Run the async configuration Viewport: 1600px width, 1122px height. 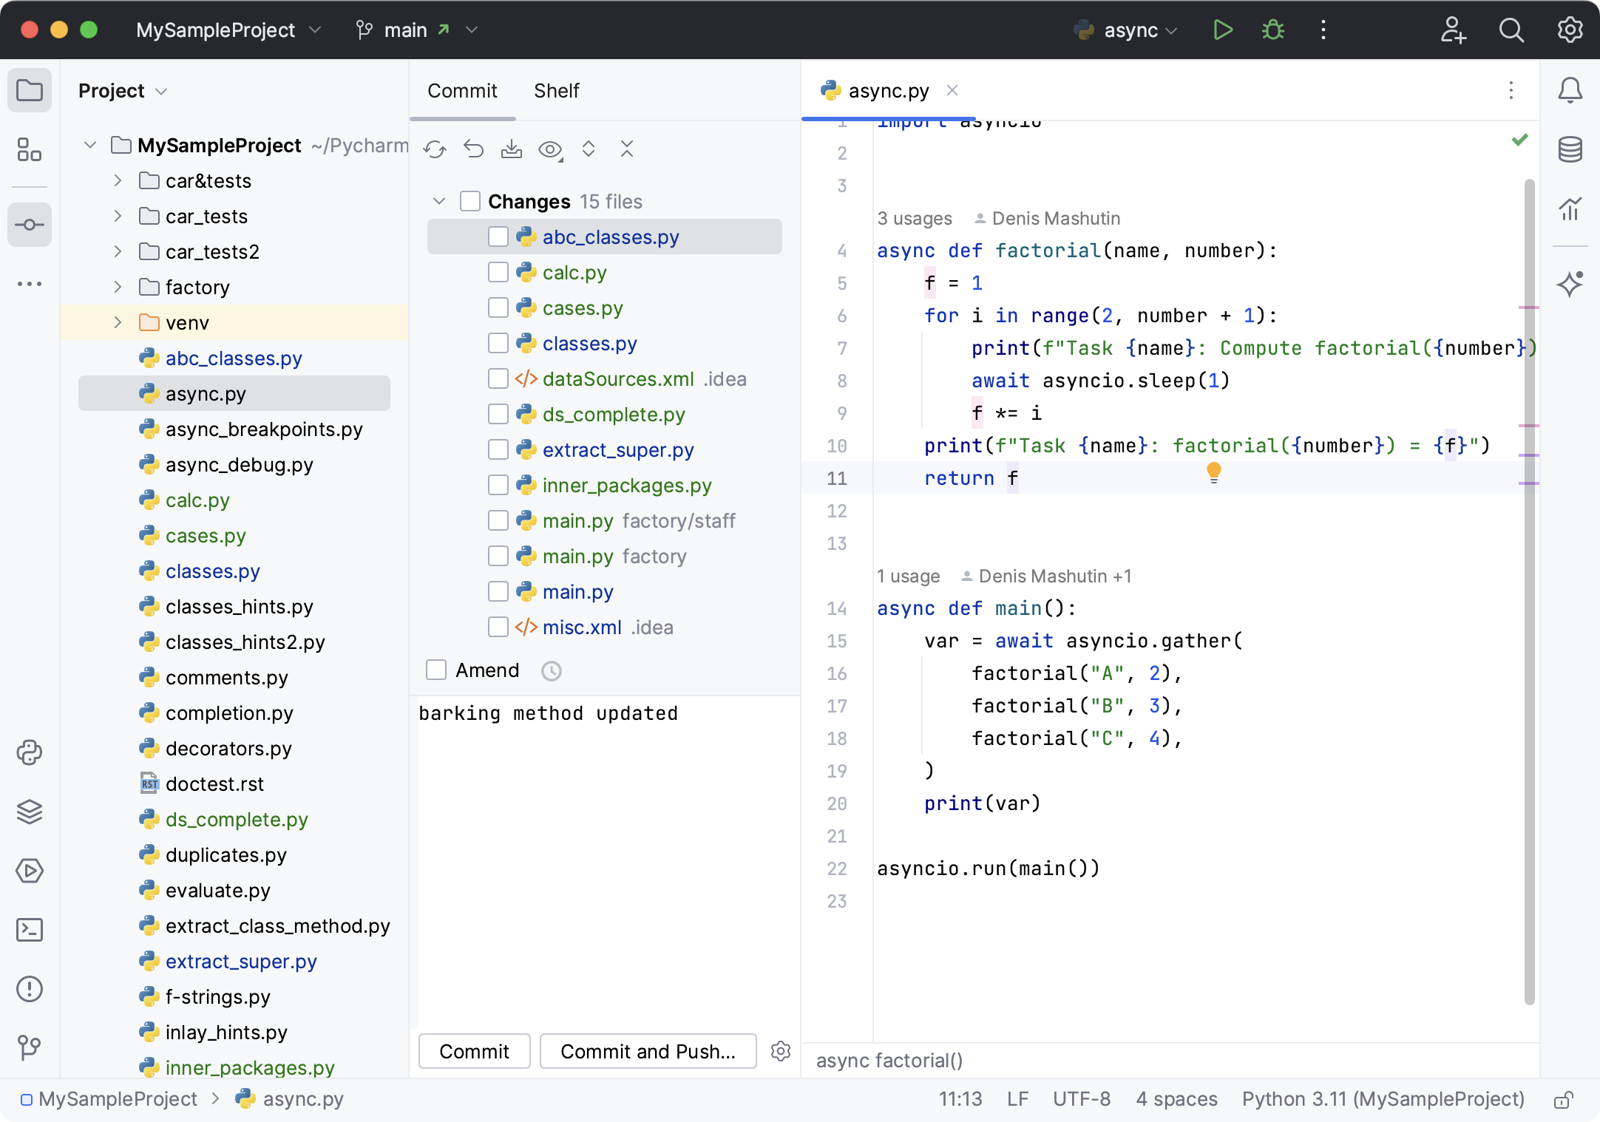pyautogui.click(x=1223, y=30)
